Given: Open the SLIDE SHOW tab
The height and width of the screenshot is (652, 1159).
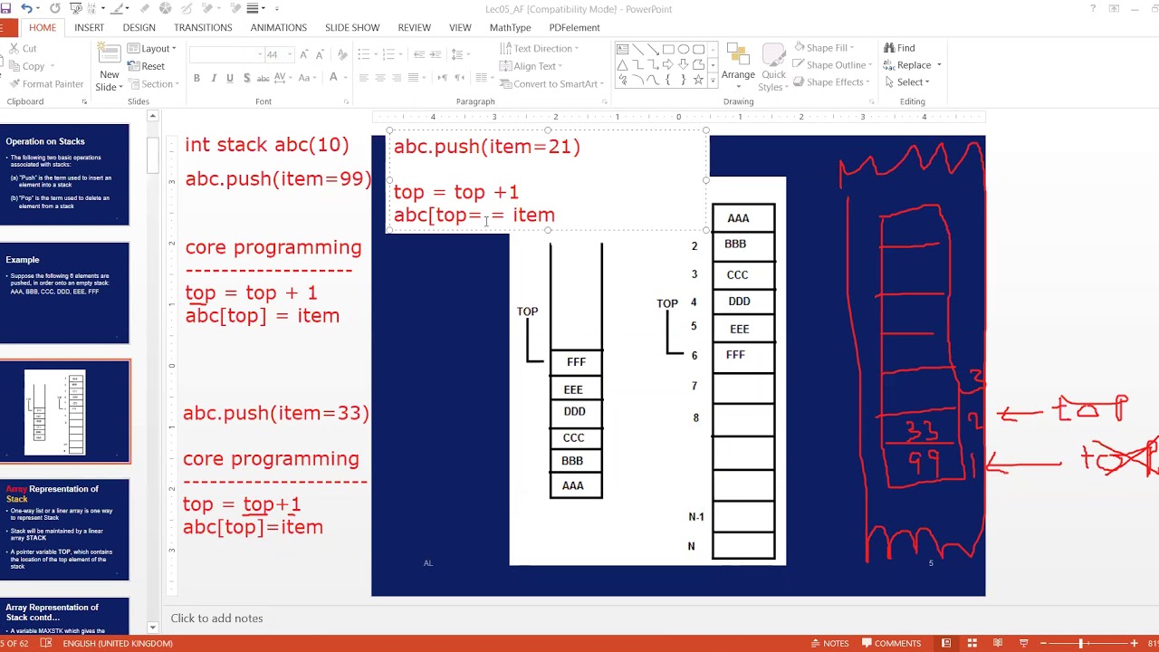Looking at the screenshot, I should (x=352, y=27).
